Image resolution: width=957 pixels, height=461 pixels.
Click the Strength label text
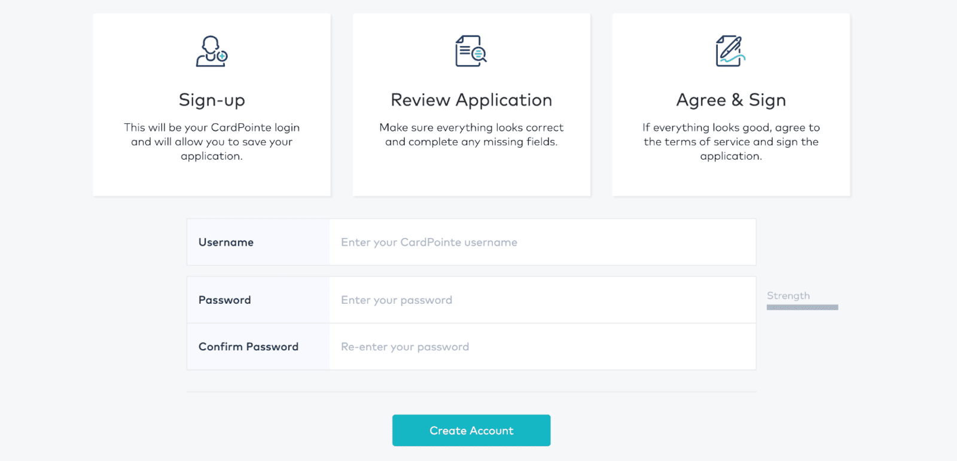tap(788, 296)
